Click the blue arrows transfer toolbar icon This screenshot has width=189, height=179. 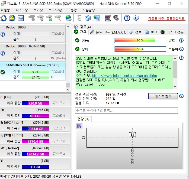click(88, 18)
